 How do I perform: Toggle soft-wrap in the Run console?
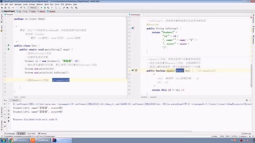click(9, 111)
